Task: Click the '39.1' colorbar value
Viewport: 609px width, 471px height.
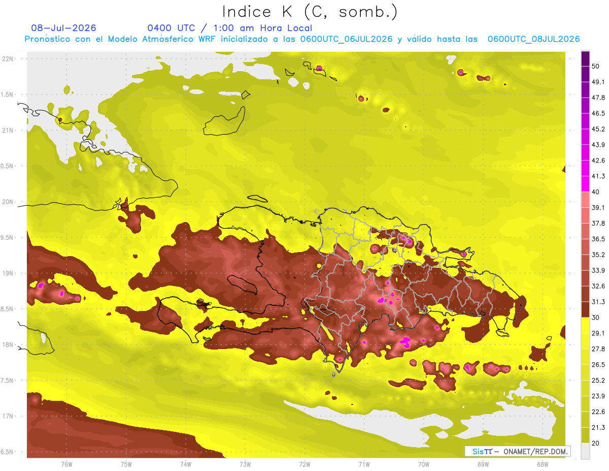Action: pos(598,207)
